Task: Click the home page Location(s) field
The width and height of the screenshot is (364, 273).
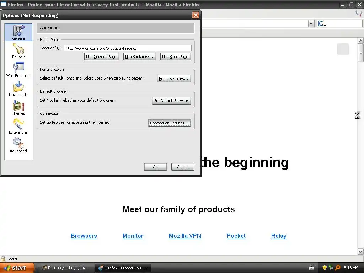Action: [128, 48]
